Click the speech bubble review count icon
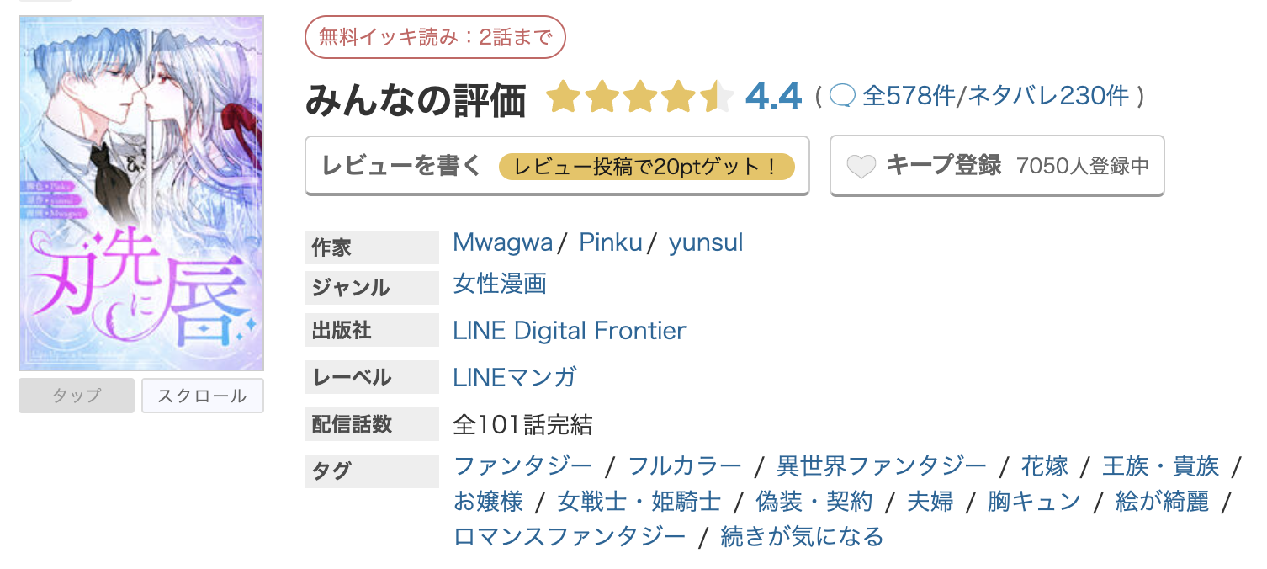Viewport: 1267px width, 569px height. (x=842, y=97)
